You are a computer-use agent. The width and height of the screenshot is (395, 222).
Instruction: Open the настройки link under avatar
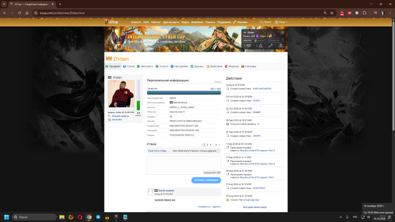[117, 120]
